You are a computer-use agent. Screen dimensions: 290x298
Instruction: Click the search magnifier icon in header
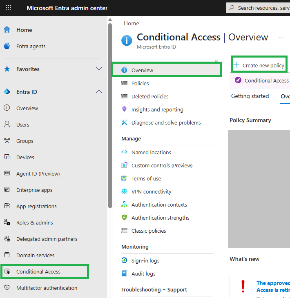(232, 8)
